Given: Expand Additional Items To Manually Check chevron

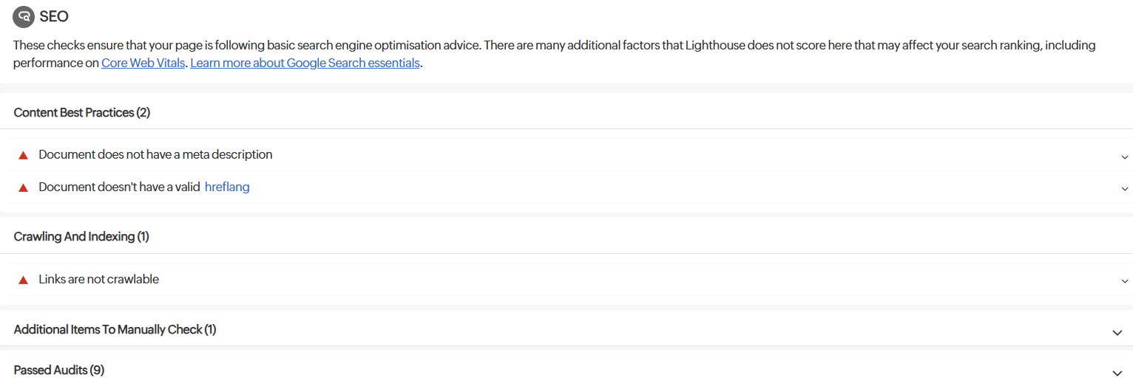Looking at the screenshot, I should 1117,333.
